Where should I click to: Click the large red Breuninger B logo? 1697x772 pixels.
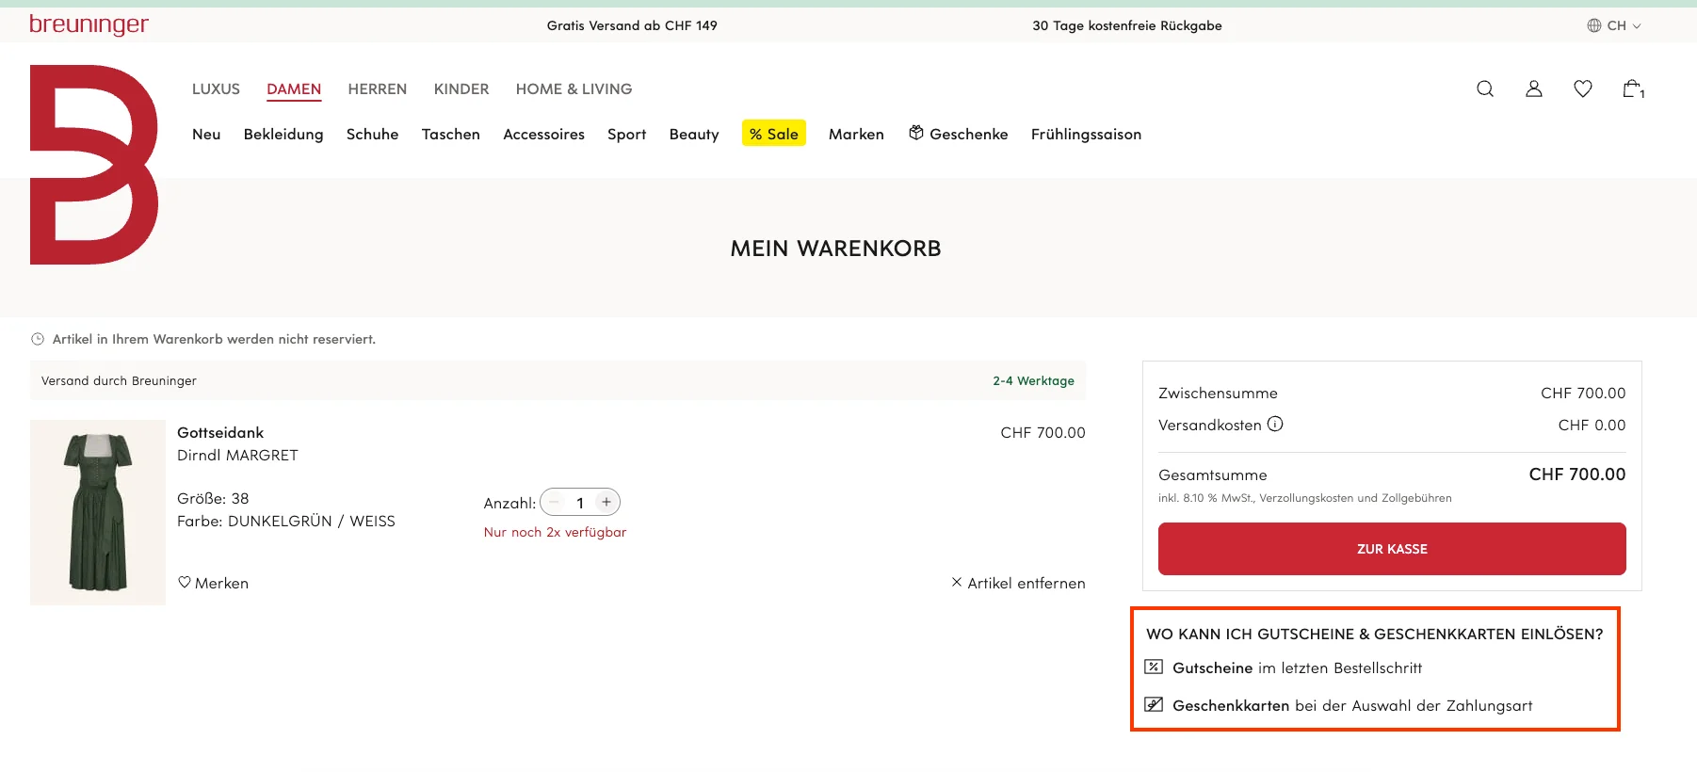tap(94, 165)
